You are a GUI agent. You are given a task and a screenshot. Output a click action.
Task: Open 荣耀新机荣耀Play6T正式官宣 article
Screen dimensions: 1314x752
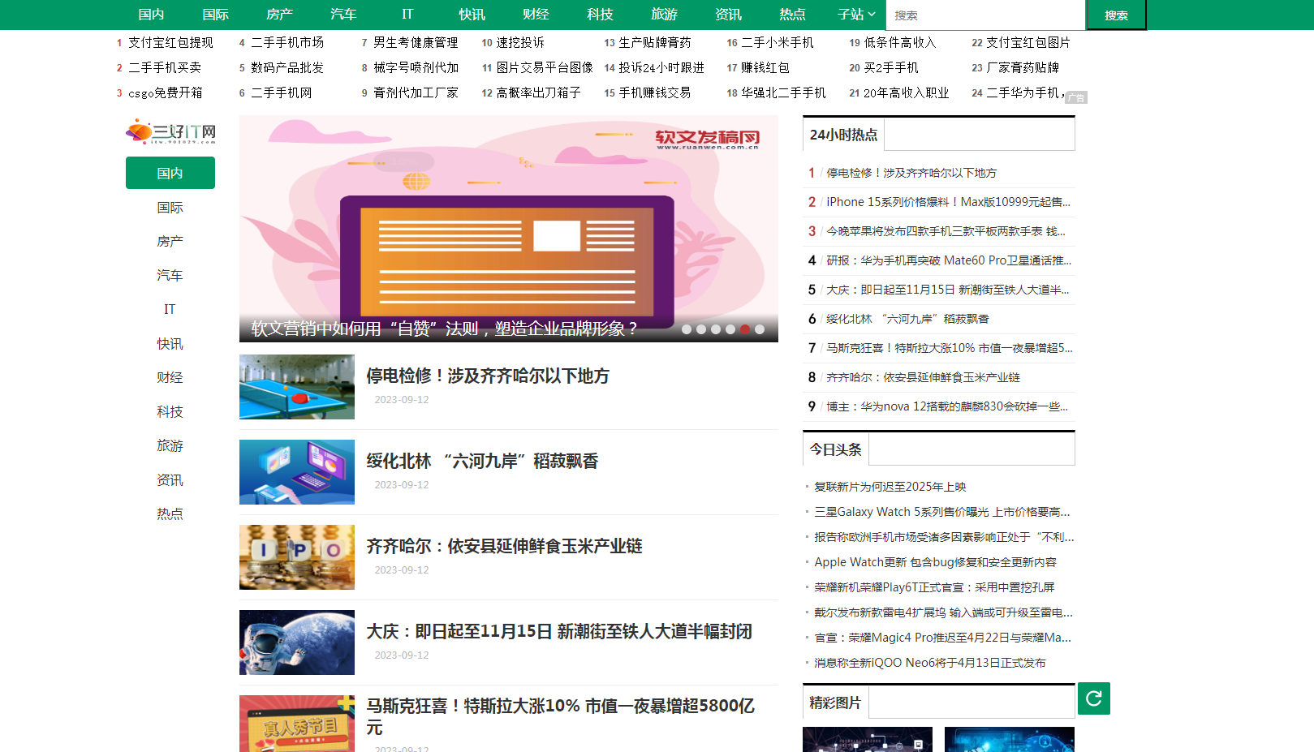[934, 587]
